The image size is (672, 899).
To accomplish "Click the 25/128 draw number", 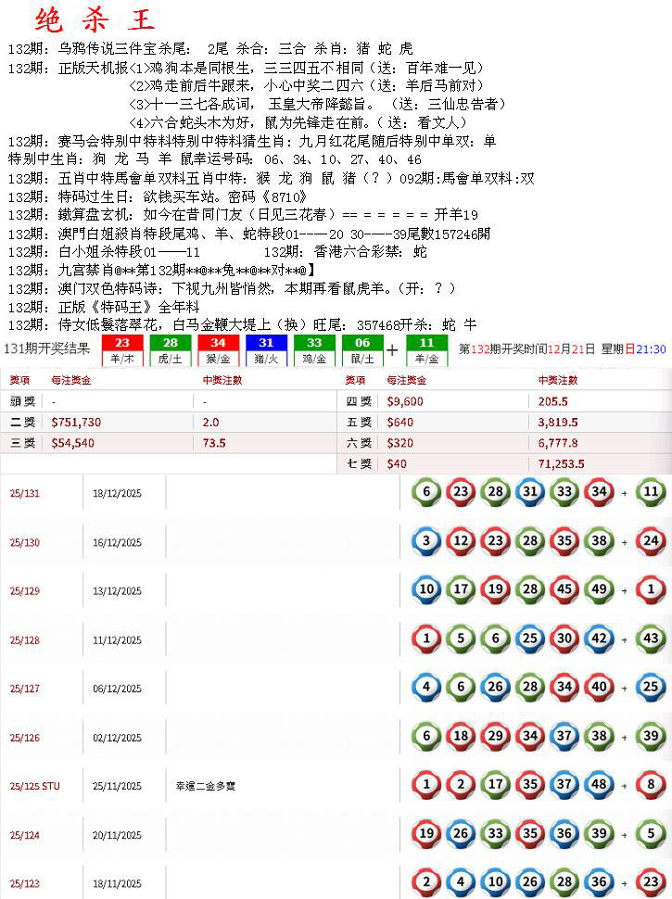I will click(x=25, y=639).
